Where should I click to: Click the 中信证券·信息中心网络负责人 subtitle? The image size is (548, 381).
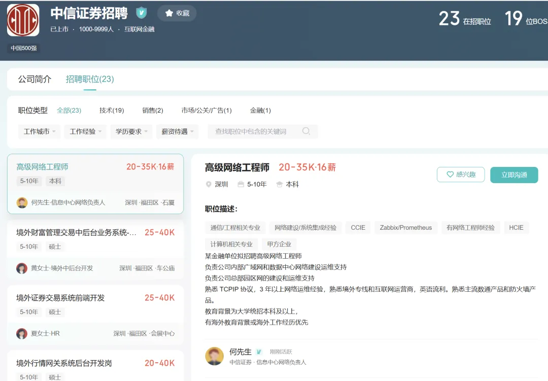tap(268, 362)
